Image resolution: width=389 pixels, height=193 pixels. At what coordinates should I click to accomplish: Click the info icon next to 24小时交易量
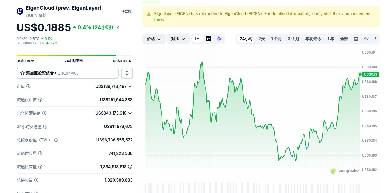click(45, 127)
